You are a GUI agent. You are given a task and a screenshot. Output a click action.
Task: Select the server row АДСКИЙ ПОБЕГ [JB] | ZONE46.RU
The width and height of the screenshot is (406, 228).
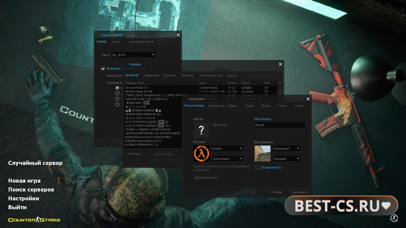pos(153,99)
